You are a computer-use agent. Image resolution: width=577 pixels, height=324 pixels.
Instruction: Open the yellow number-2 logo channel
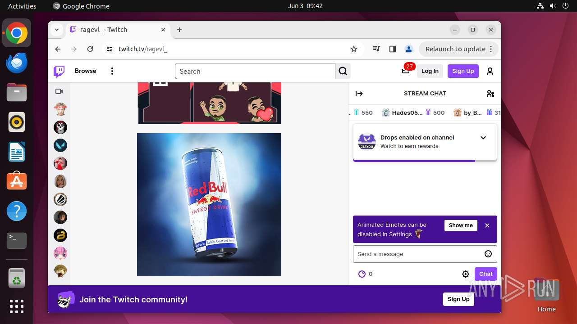(x=60, y=235)
